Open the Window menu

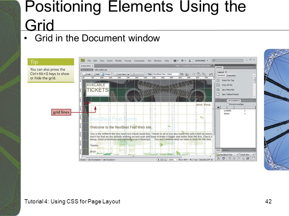click(158, 61)
